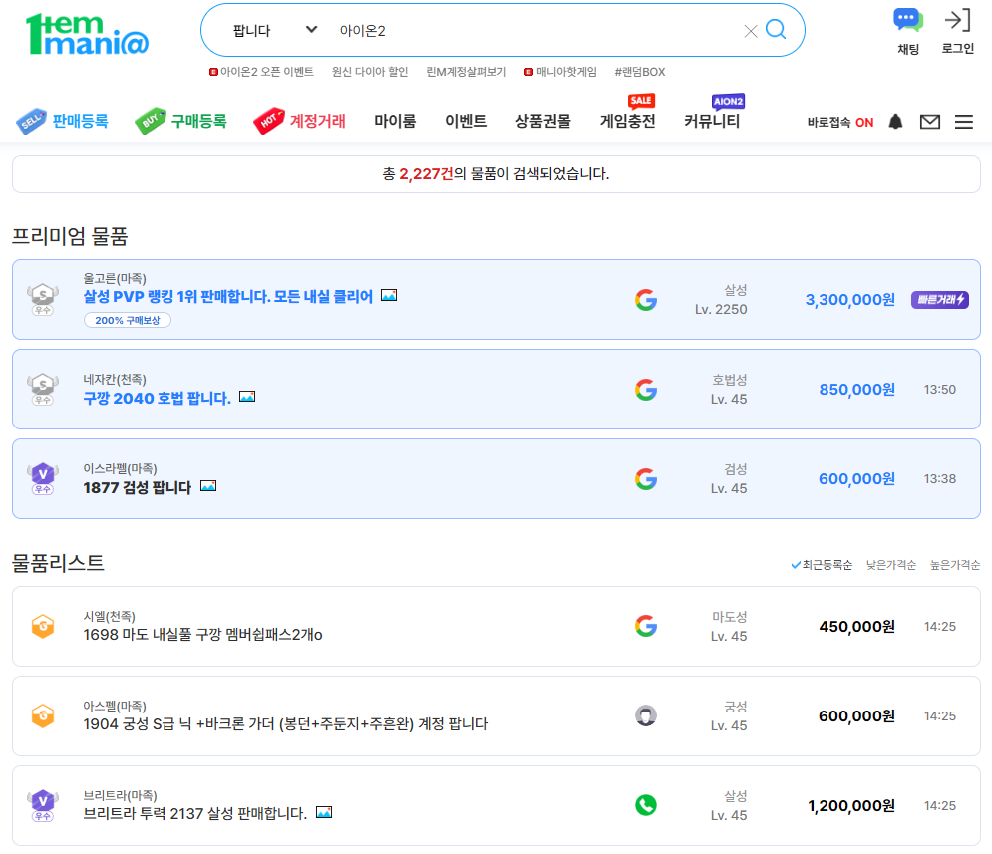Click the blue SELL tag icon
This screenshot has height=854, width=992.
point(31,121)
